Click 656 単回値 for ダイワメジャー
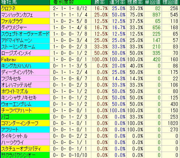180x158 pixels. 156,27
